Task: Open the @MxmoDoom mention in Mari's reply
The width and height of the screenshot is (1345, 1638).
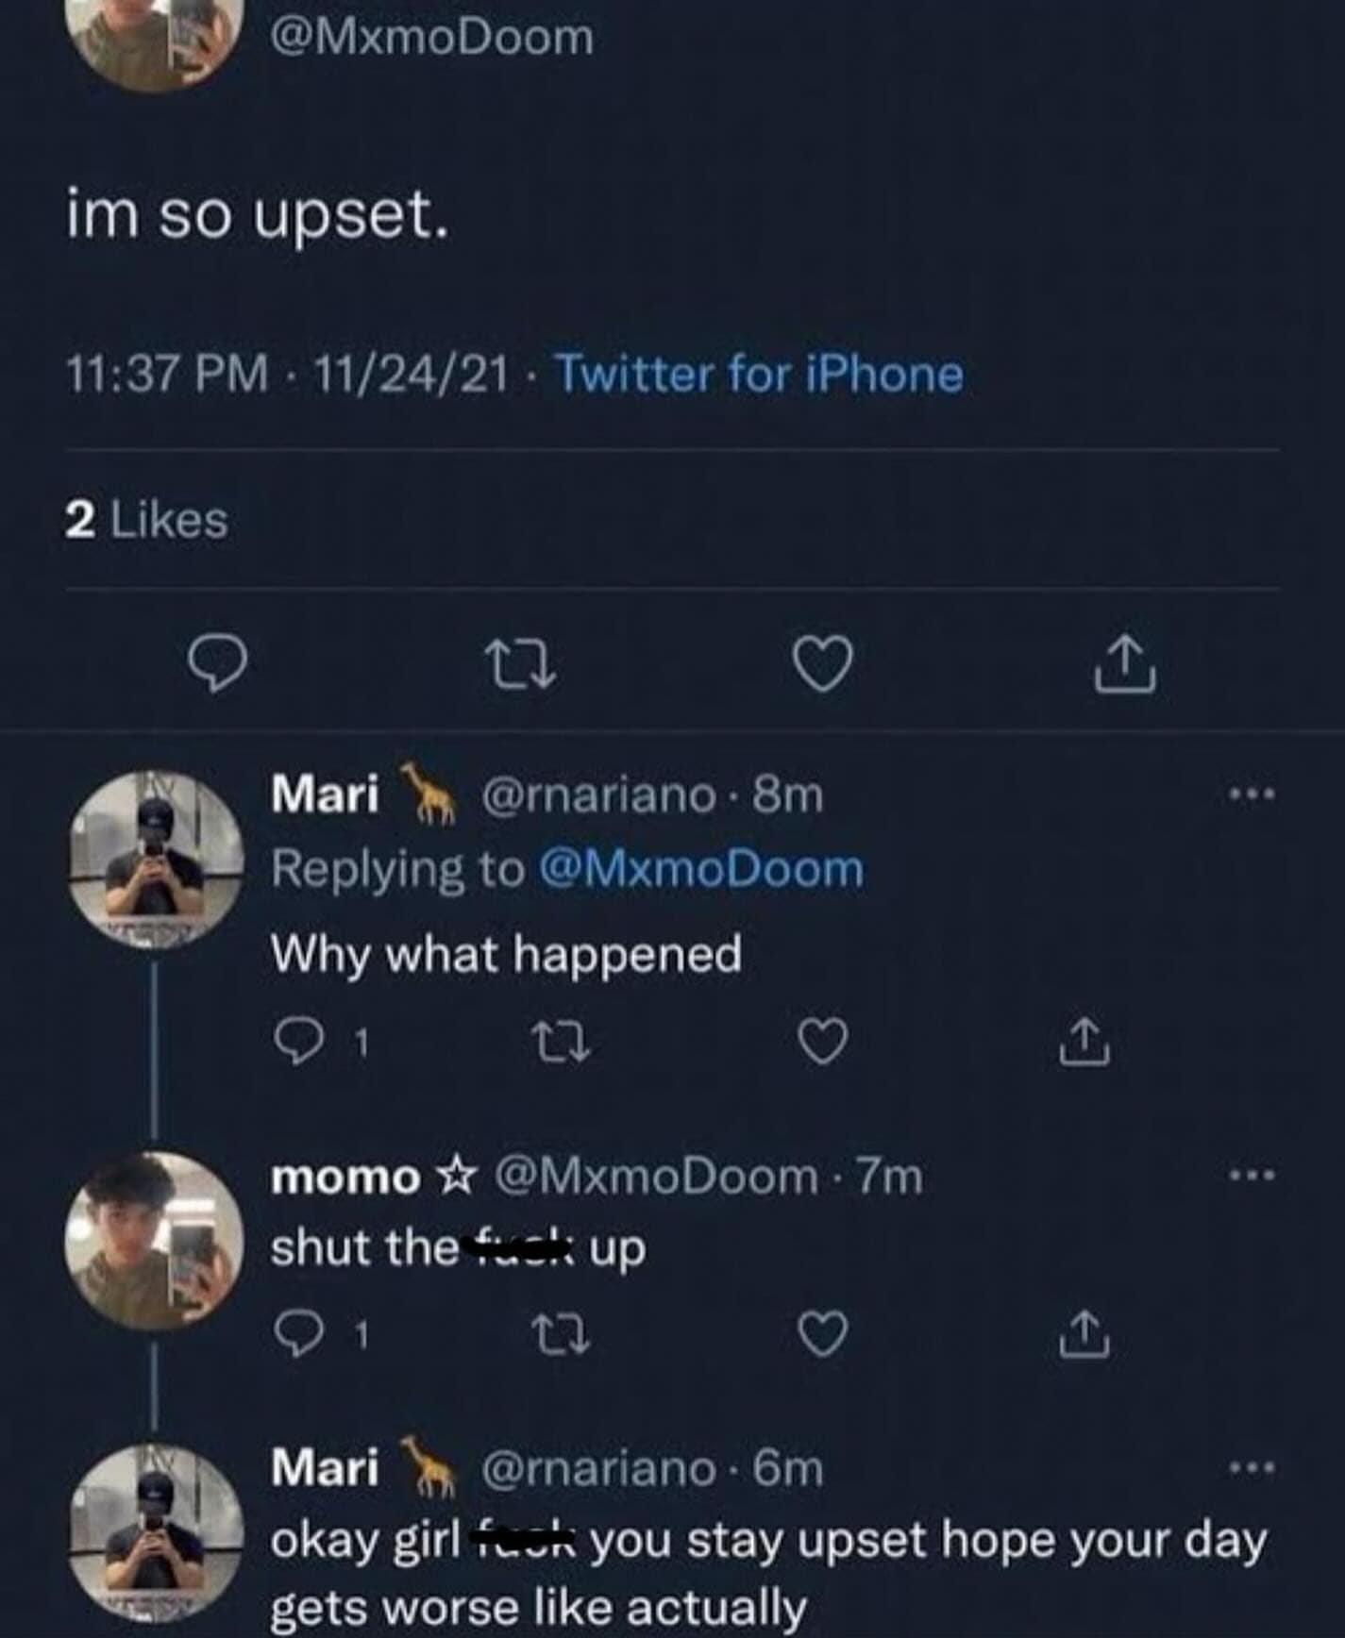Action: pyautogui.click(x=700, y=869)
